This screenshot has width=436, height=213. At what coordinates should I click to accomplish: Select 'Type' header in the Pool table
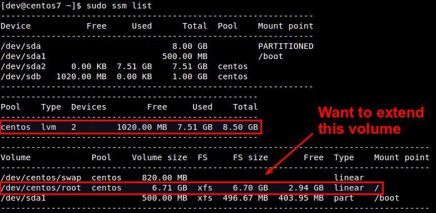pos(51,107)
